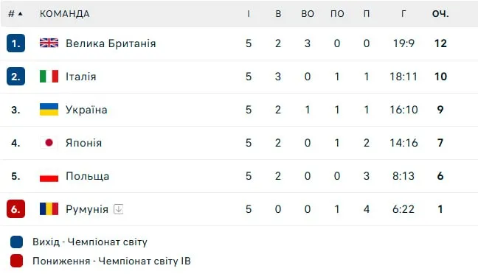Viewport: 478px width, 274px height.
Task: Sort standings by the ОЧ. column
Action: [x=440, y=14]
